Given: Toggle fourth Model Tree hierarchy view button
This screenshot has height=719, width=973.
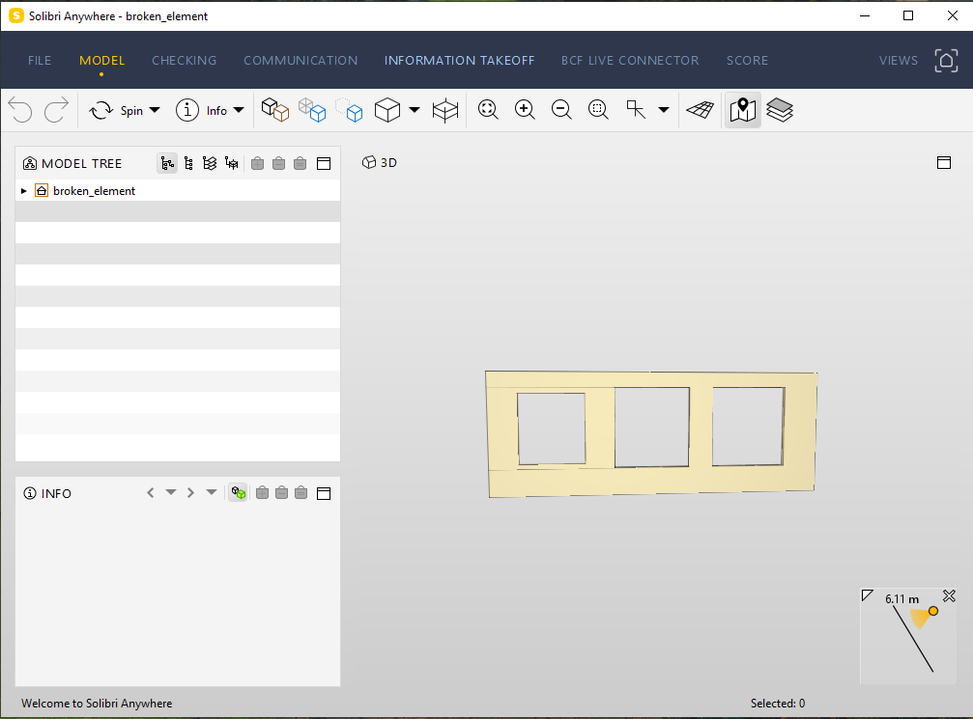Looking at the screenshot, I should click(x=232, y=164).
